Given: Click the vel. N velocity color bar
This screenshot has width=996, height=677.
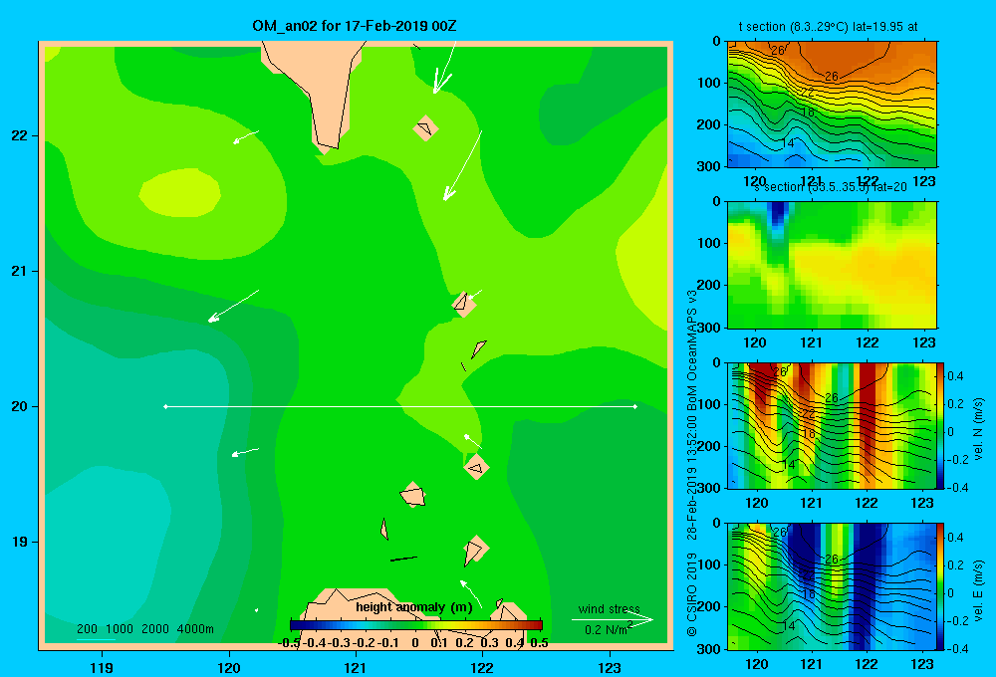Looking at the screenshot, I should click(941, 425).
